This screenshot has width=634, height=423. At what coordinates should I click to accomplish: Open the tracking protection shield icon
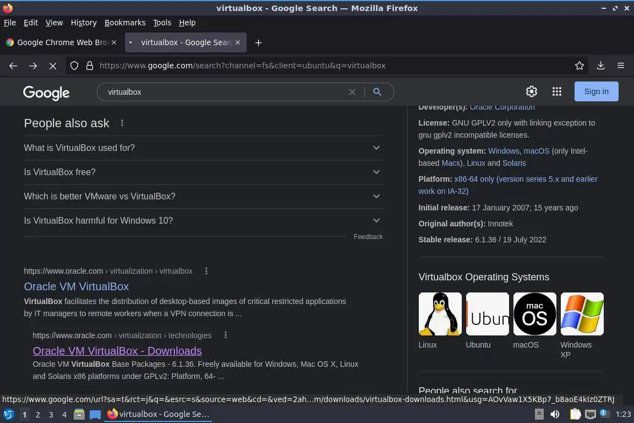coord(74,66)
